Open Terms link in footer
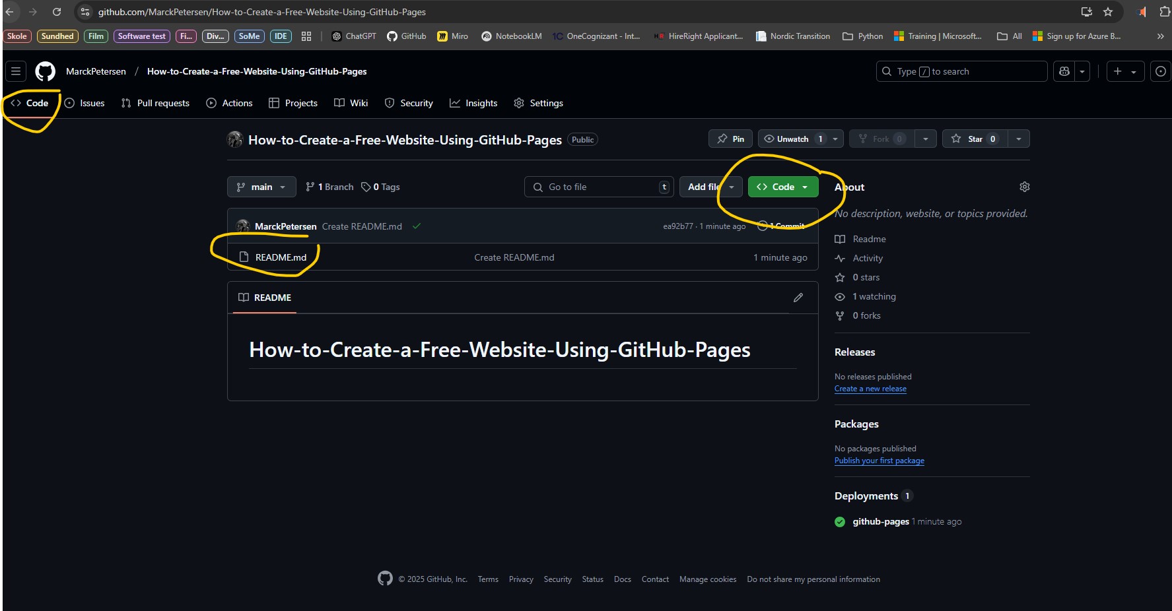This screenshot has height=611, width=1172. click(488, 579)
